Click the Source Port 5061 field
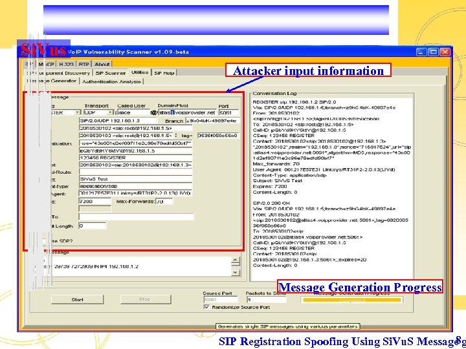Viewport: 466px width, 349px height. click(221, 300)
